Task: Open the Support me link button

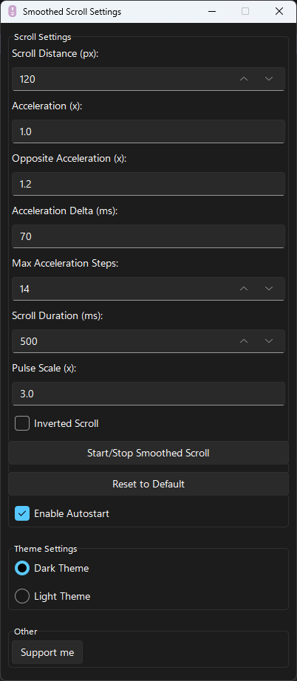Action: [47, 652]
